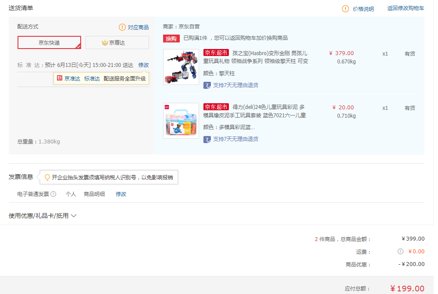Open the 京准达 service link
This screenshot has height=294, width=438.
[72, 79]
